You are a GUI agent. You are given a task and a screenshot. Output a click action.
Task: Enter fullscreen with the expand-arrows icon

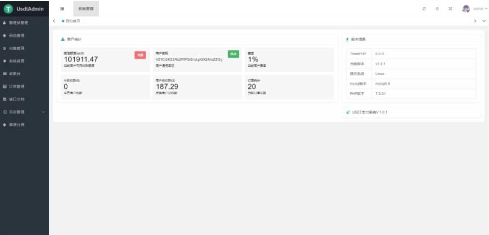pyautogui.click(x=450, y=9)
